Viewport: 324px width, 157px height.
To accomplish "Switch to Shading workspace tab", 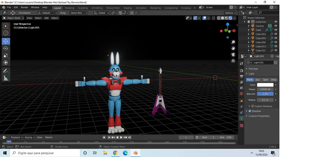I will click(x=128, y=8).
